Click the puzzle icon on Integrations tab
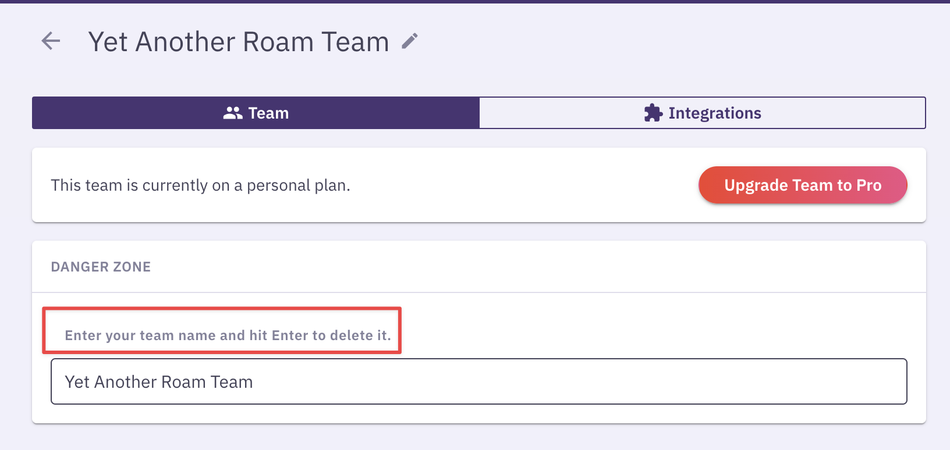This screenshot has width=950, height=450. (653, 112)
